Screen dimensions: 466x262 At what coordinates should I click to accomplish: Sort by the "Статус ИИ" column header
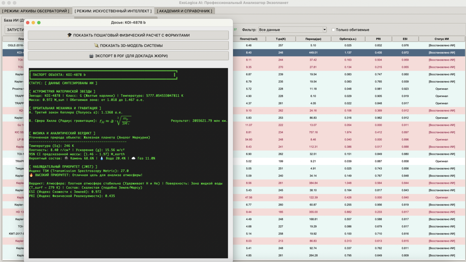442,39
